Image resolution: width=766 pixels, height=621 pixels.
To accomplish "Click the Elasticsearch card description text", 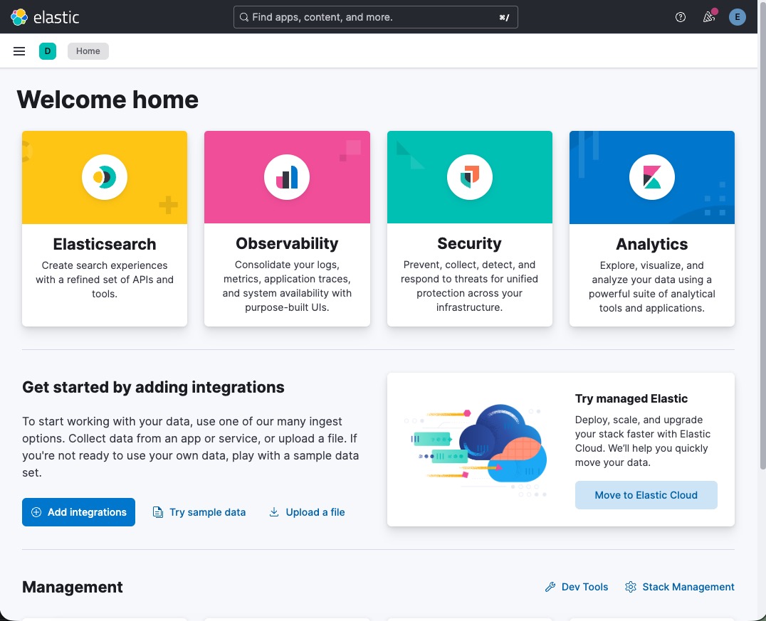I will click(105, 280).
